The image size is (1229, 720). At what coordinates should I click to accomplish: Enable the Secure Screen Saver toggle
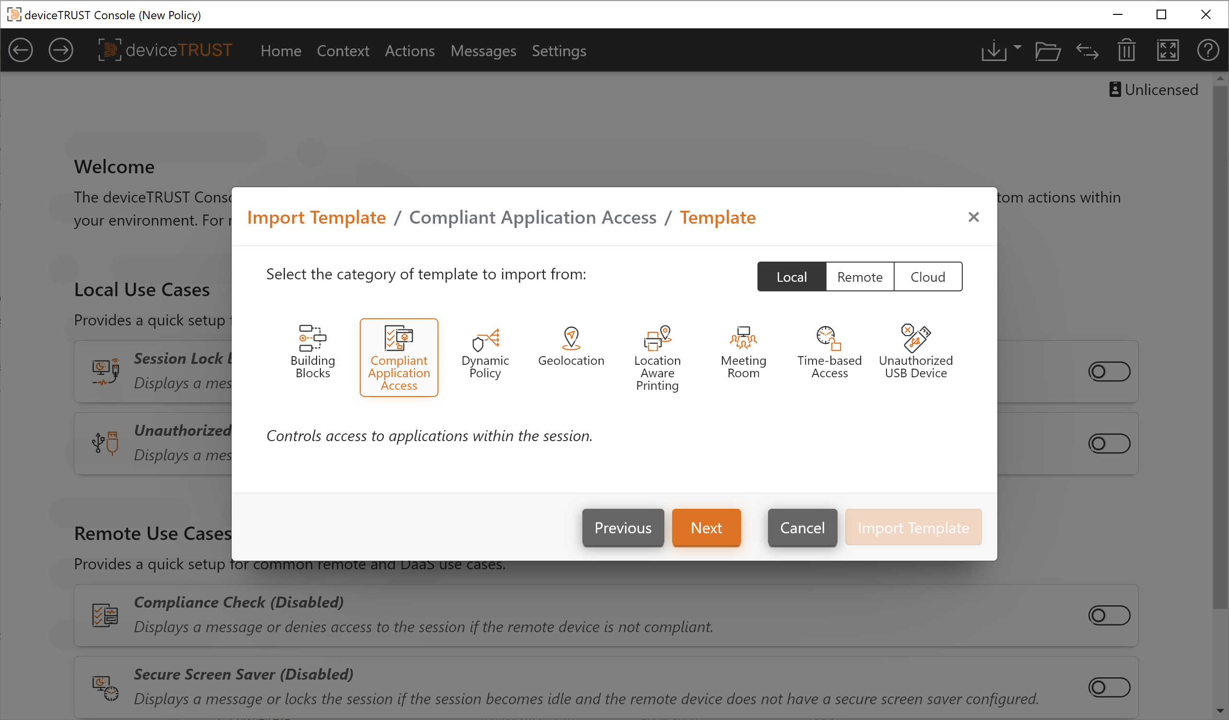pyautogui.click(x=1109, y=687)
